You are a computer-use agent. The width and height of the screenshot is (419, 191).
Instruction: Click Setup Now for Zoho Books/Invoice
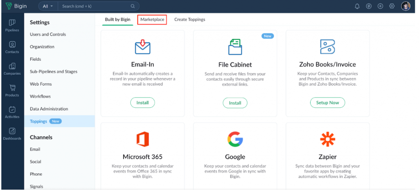[328, 102]
